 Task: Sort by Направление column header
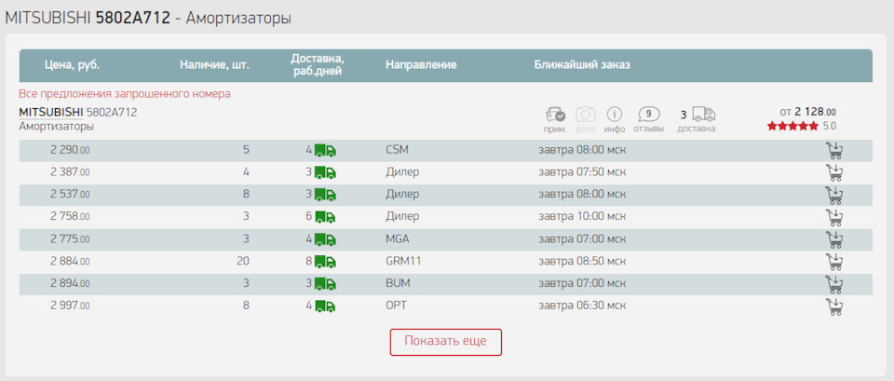pyautogui.click(x=421, y=65)
